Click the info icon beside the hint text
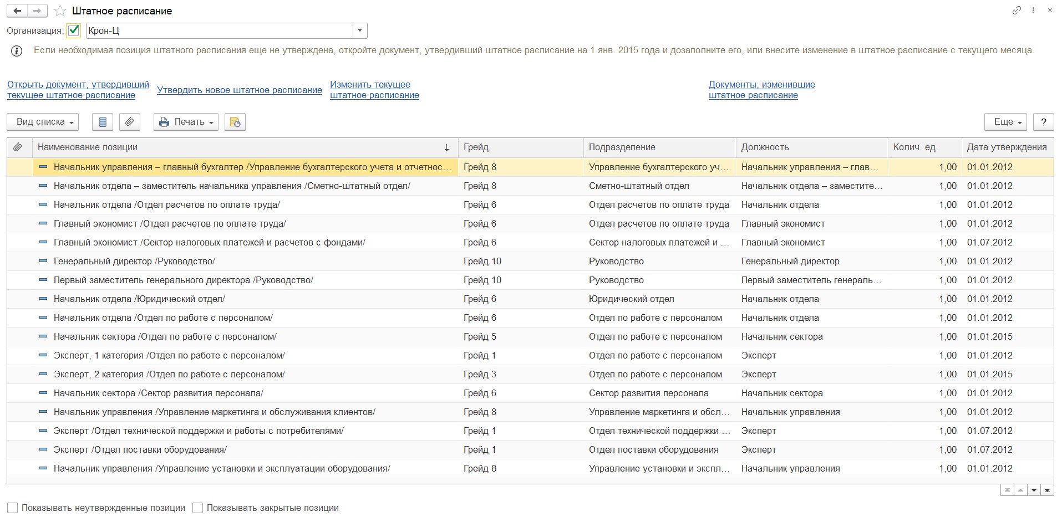1062x517 pixels. (17, 51)
